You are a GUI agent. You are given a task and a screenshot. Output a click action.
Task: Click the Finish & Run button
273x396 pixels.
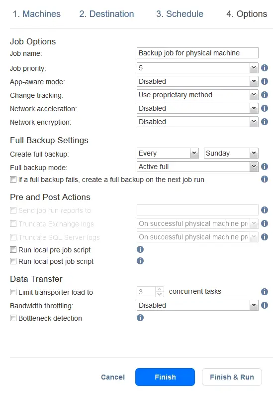(x=232, y=377)
